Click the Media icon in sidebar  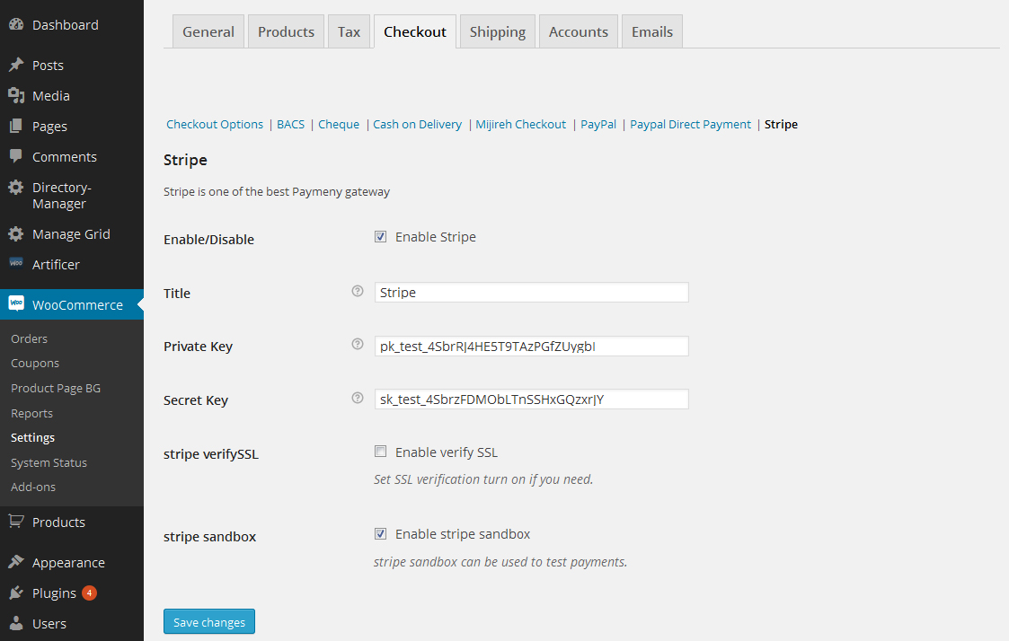coord(16,96)
